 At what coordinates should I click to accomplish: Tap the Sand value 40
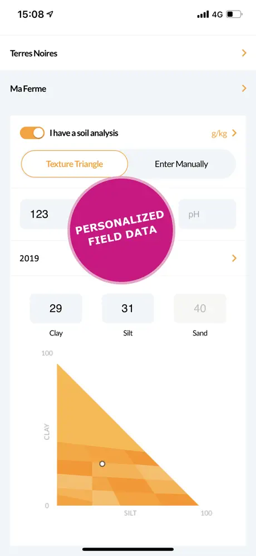click(200, 309)
